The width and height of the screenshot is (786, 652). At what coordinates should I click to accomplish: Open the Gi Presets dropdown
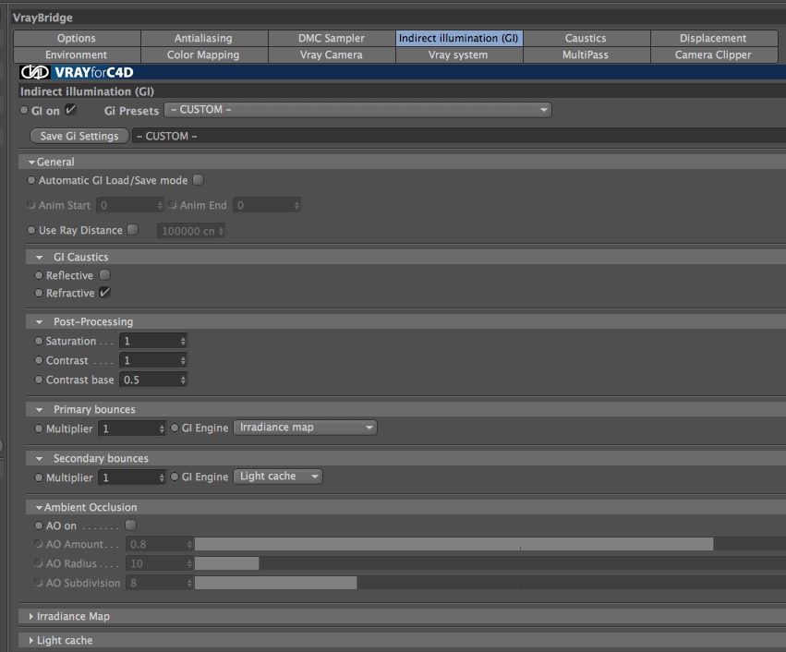coord(358,110)
